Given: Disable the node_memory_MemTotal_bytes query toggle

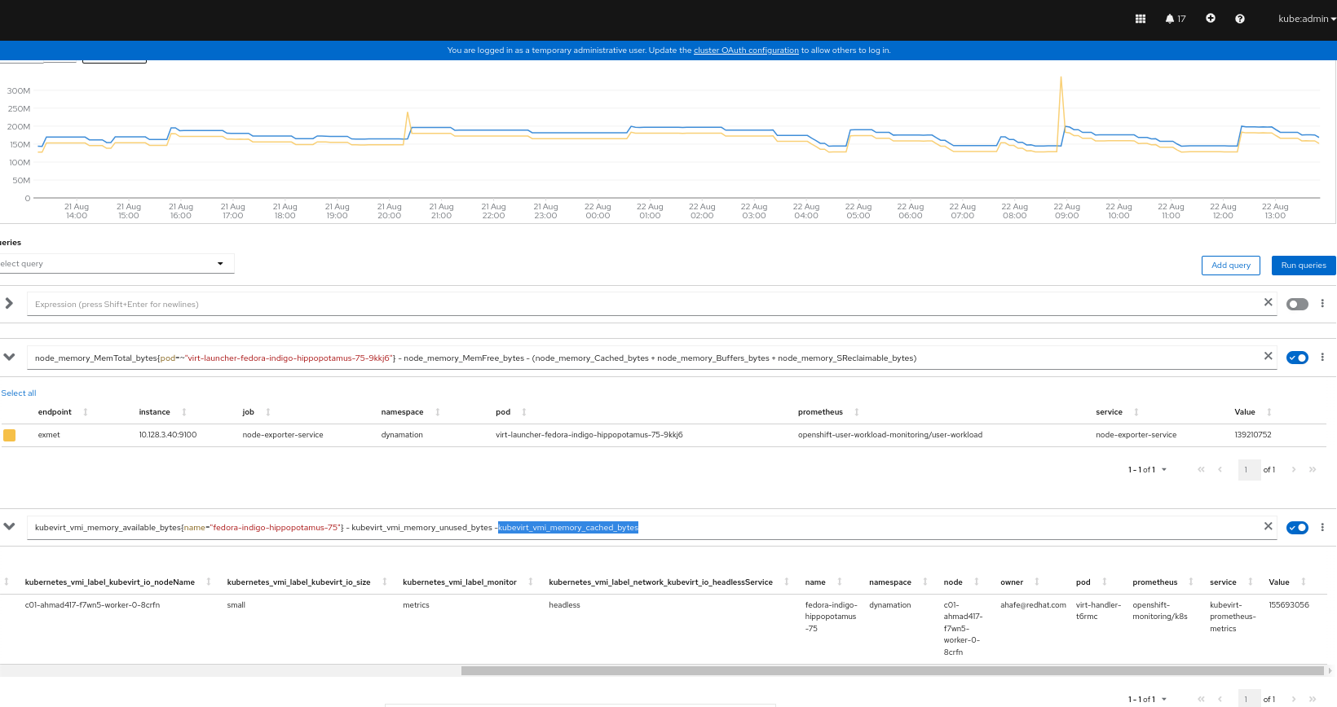Looking at the screenshot, I should [x=1297, y=358].
